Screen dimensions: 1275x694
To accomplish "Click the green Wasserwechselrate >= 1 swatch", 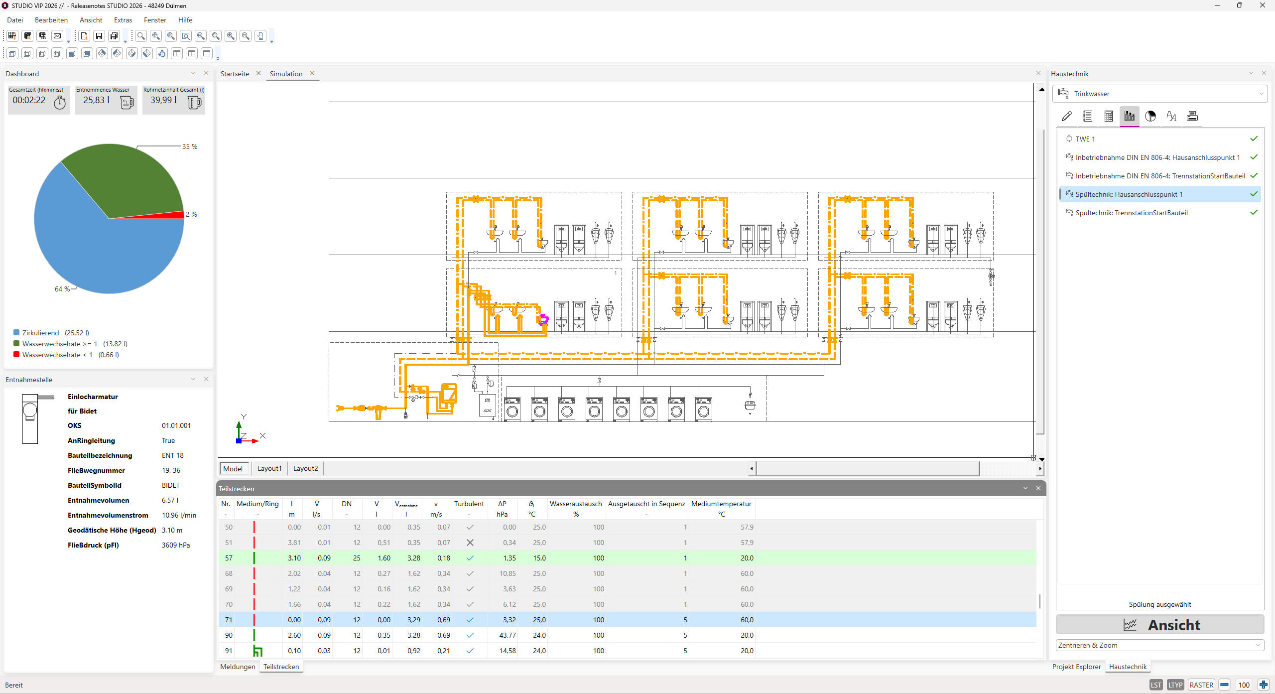I will (x=16, y=343).
